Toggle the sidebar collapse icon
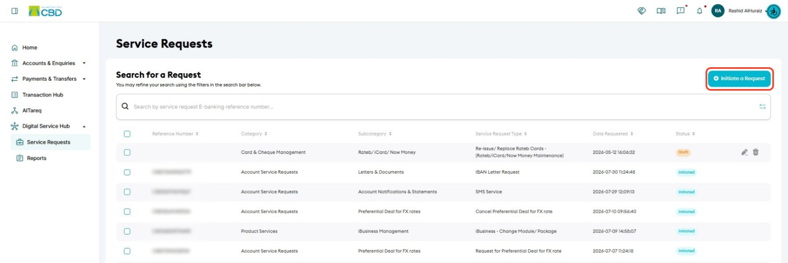Viewport: 788px width, 263px height. (14, 11)
